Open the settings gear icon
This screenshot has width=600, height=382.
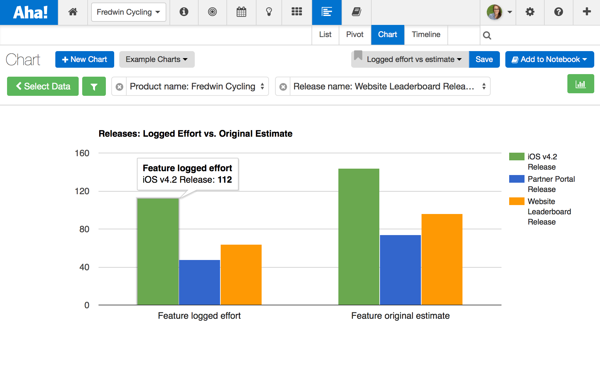click(x=530, y=12)
